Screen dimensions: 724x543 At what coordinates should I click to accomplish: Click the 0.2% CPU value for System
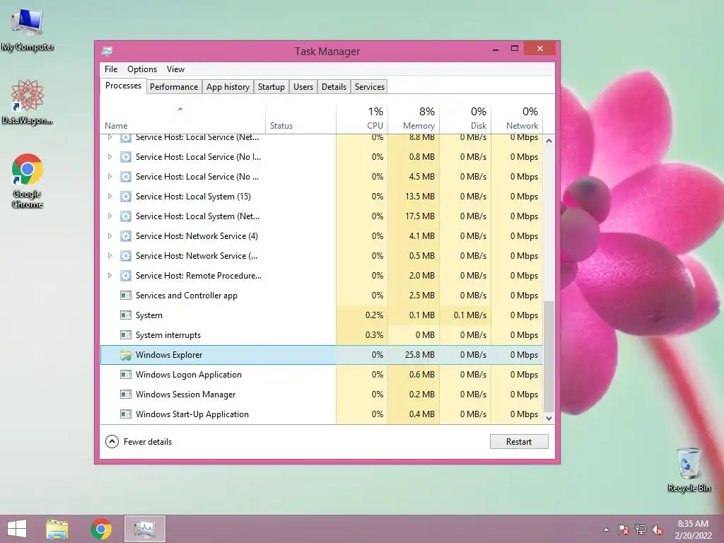click(x=374, y=315)
